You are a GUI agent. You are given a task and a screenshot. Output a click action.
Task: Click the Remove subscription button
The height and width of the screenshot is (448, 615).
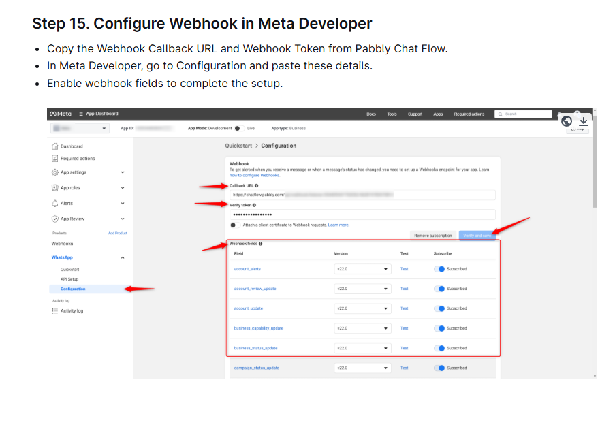click(x=433, y=236)
